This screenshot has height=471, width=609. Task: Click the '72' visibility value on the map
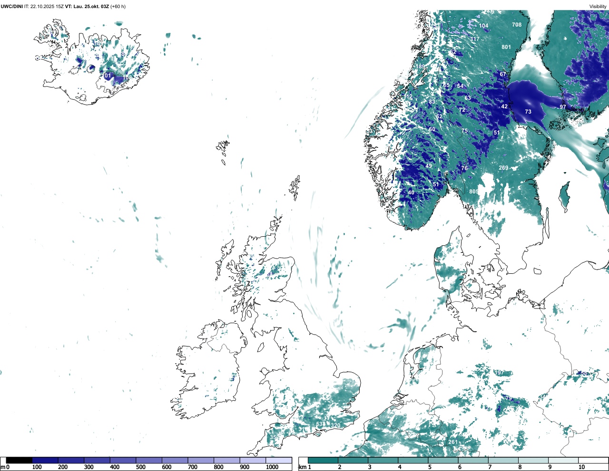pyautogui.click(x=462, y=110)
